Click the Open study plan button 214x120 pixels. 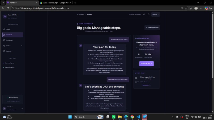pyautogui.click(x=147, y=64)
